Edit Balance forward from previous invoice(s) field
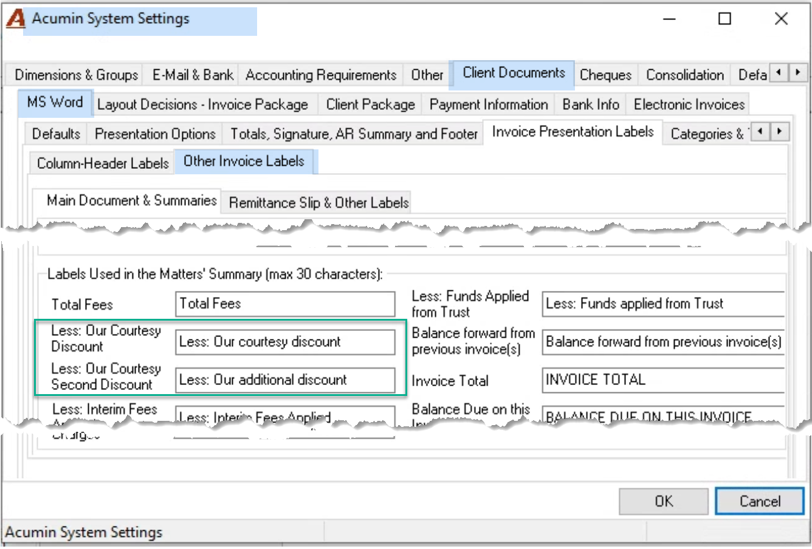This screenshot has height=549, width=812. coord(664,343)
